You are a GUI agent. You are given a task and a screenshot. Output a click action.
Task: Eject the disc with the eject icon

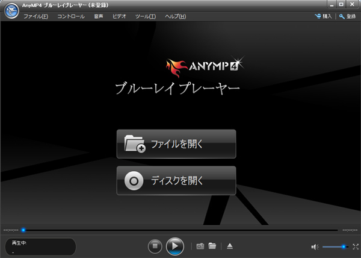[230, 246]
